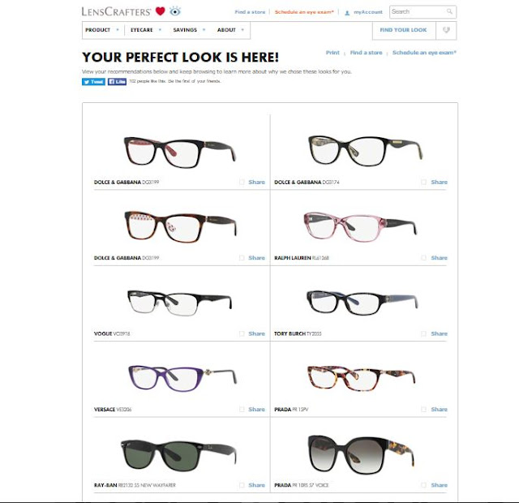The image size is (519, 503).
Task: Click the Facebook Like button
Action: point(117,81)
